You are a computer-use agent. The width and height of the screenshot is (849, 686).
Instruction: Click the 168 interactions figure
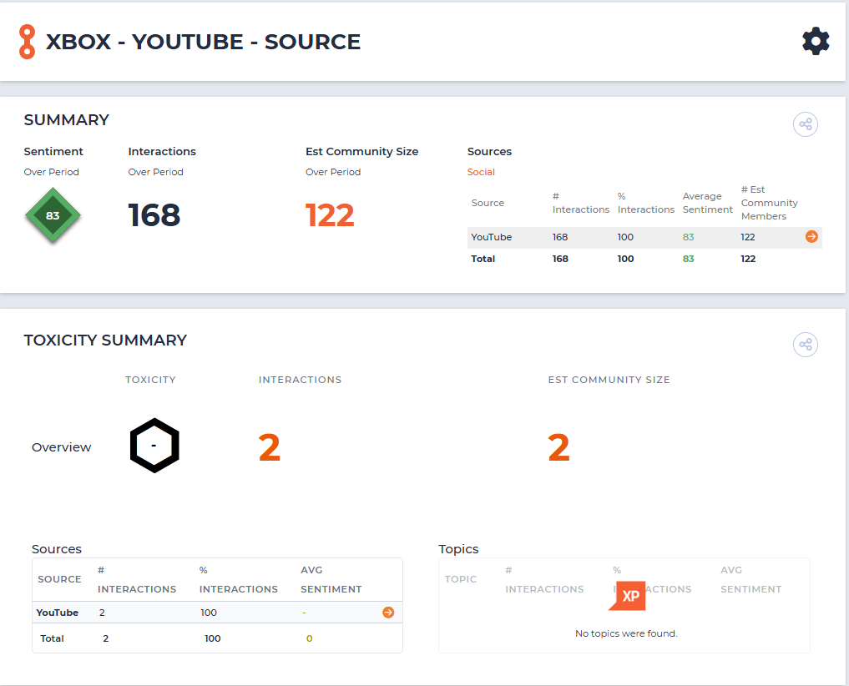tap(154, 215)
